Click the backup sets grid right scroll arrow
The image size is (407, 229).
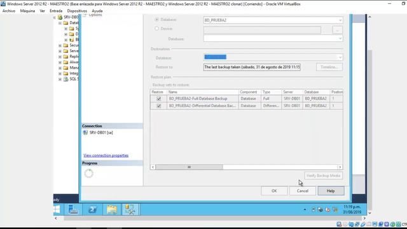click(340, 167)
